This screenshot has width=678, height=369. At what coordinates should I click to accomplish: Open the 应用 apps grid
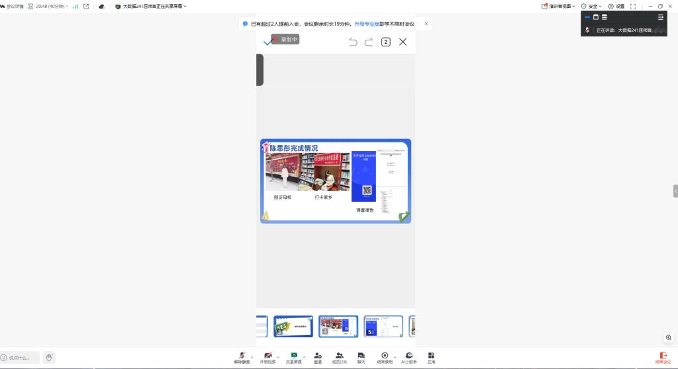(431, 356)
